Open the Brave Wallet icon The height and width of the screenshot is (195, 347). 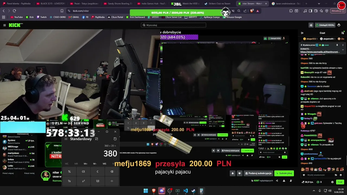316,11
